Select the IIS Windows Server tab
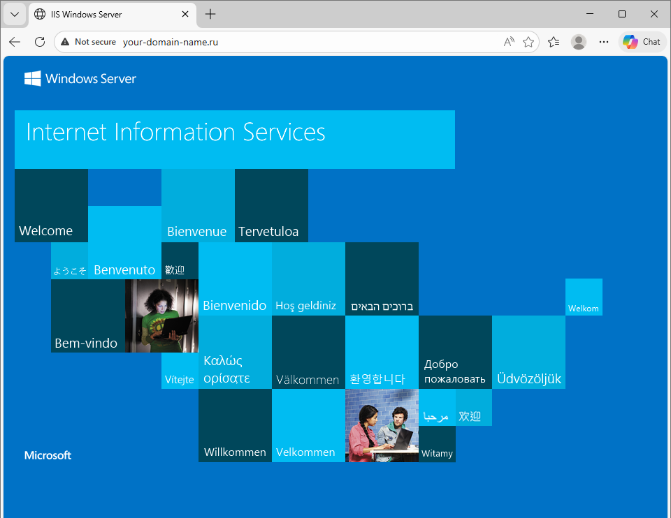671x518 pixels. (x=105, y=14)
